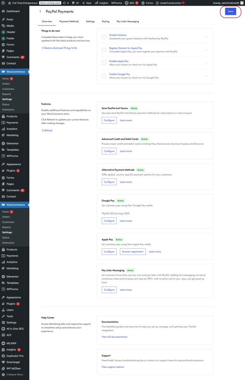Open Learn more for Apple Pay
The height and width of the screenshot is (380, 245).
pos(155,252)
